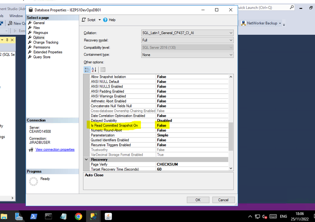Open the Extended Properties page

point(48,52)
